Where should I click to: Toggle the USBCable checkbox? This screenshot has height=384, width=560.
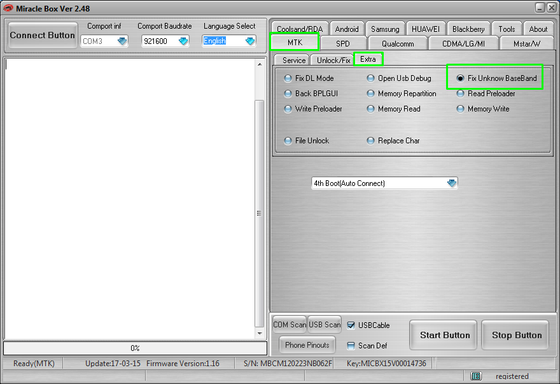(351, 325)
